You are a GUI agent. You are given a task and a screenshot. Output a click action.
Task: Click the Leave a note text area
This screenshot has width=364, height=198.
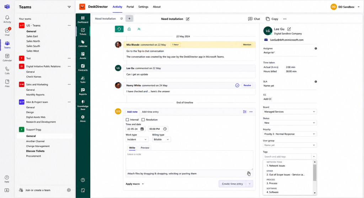[x=189, y=160]
